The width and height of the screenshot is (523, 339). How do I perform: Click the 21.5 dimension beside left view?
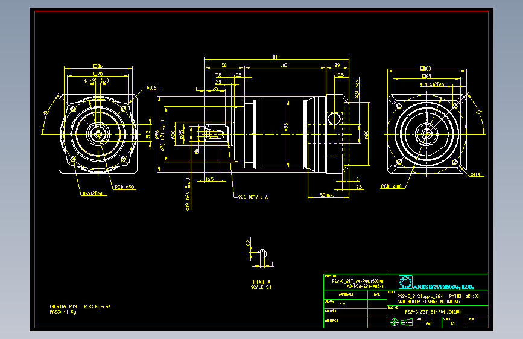coord(148,134)
